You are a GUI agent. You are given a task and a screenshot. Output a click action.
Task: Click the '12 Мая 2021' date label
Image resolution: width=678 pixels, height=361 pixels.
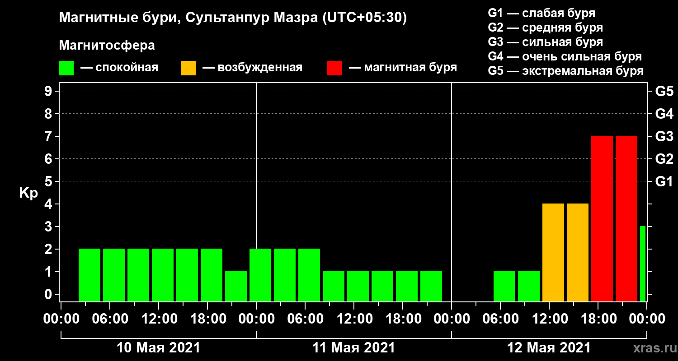coord(549,348)
